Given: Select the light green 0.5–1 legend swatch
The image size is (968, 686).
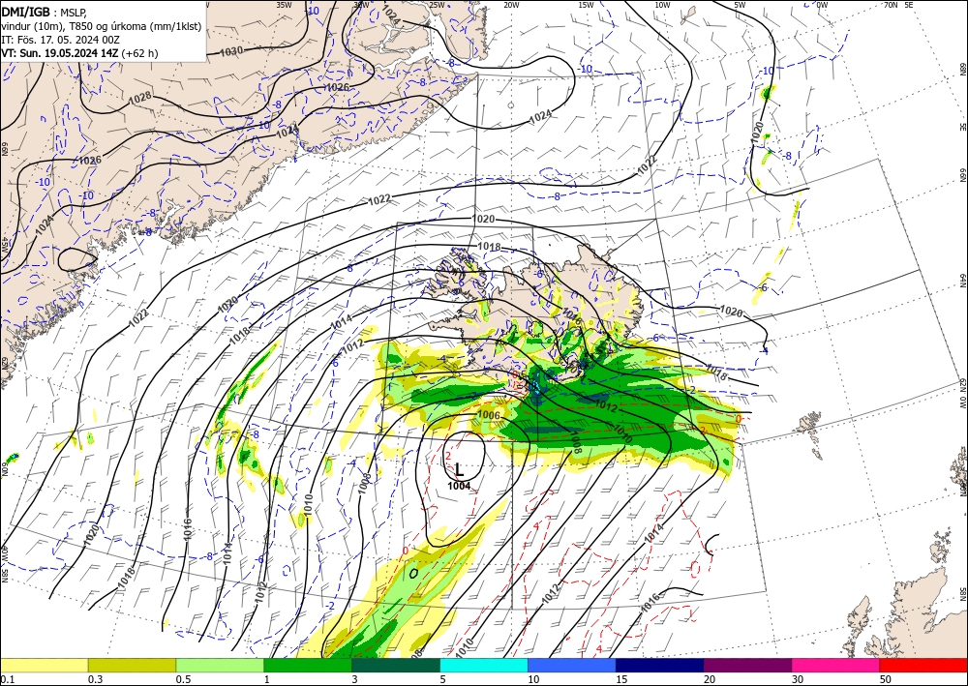Looking at the screenshot, I should 220,665.
